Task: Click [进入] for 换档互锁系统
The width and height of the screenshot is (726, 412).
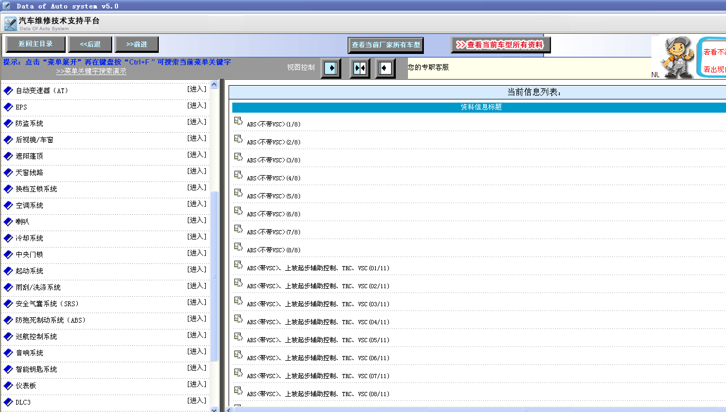Action: click(x=197, y=187)
